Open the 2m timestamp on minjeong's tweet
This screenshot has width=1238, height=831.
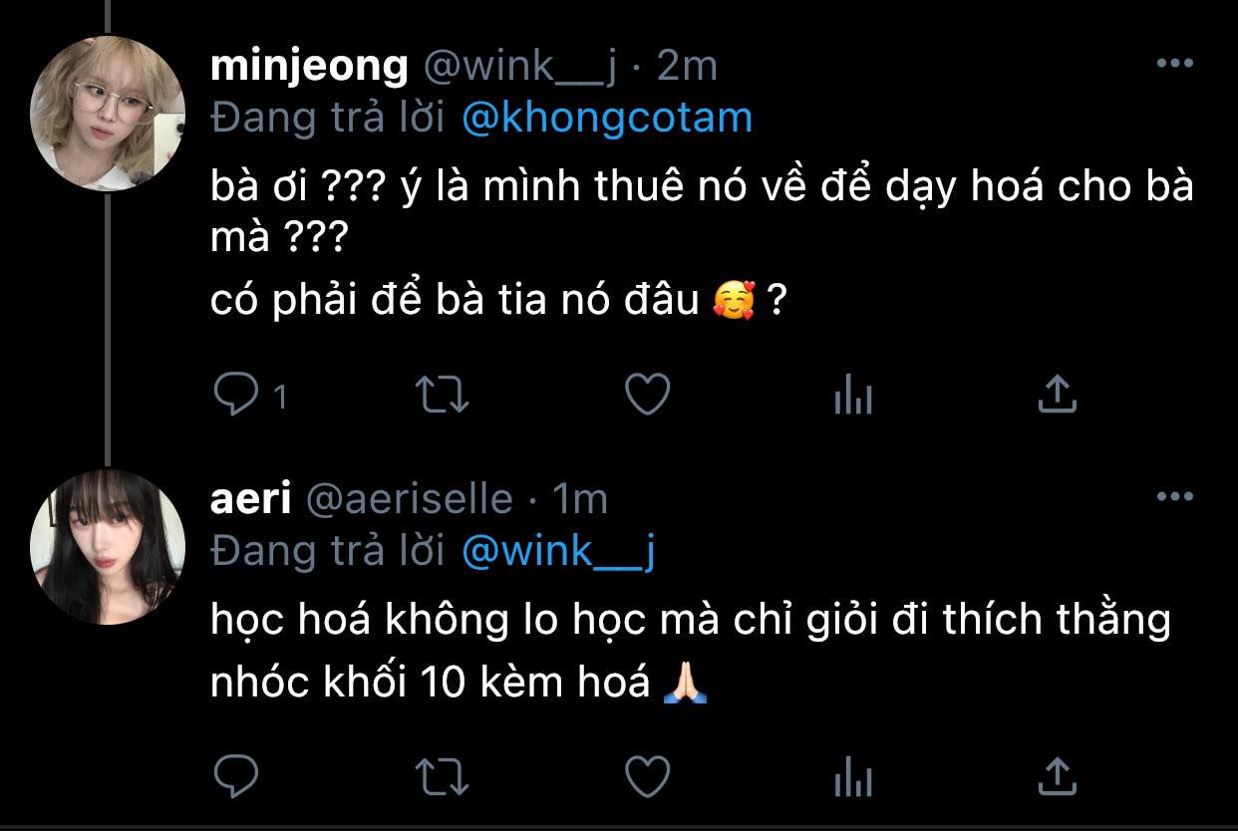[x=688, y=66]
